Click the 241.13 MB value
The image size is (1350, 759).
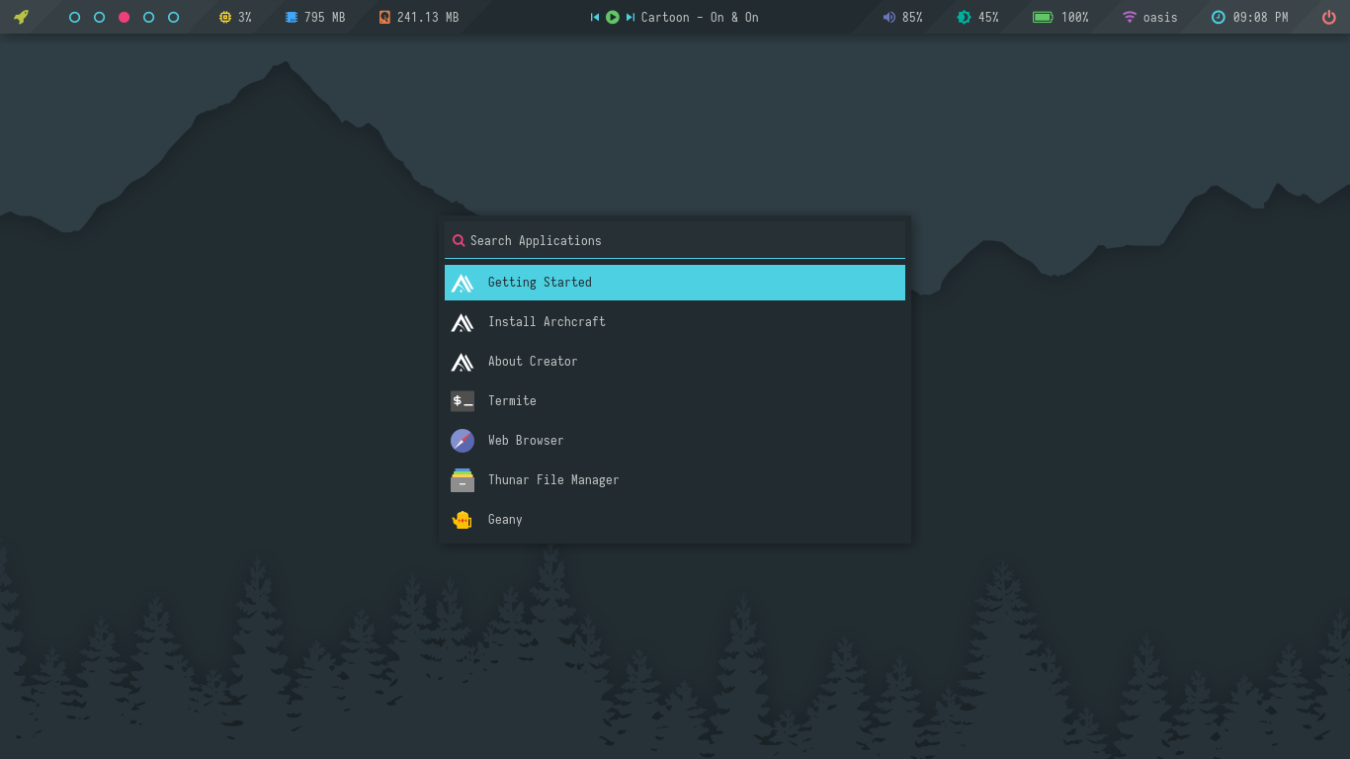pos(428,17)
